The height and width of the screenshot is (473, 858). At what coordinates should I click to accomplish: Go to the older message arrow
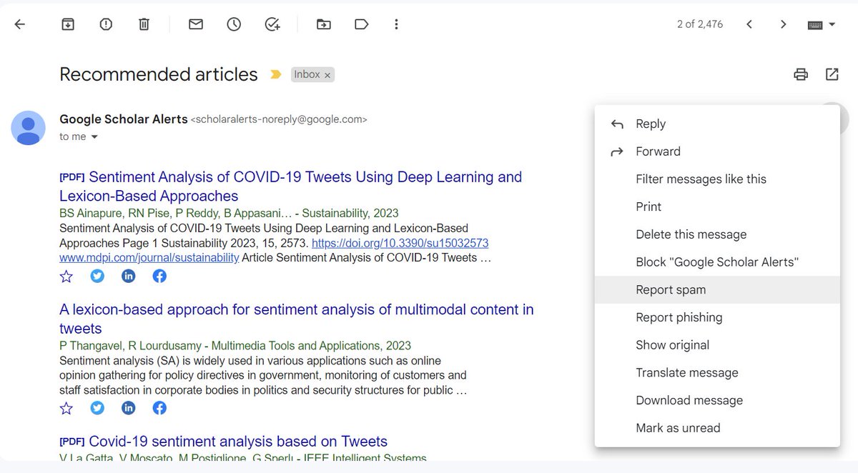[x=783, y=24]
